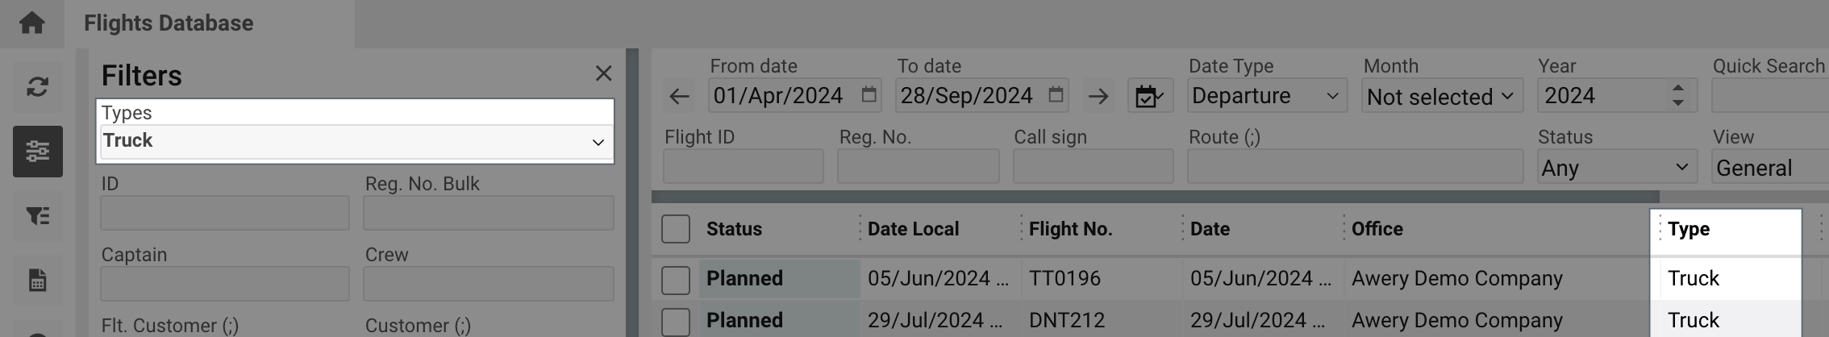Open the From date calendar picker
1829x337 pixels.
869,95
